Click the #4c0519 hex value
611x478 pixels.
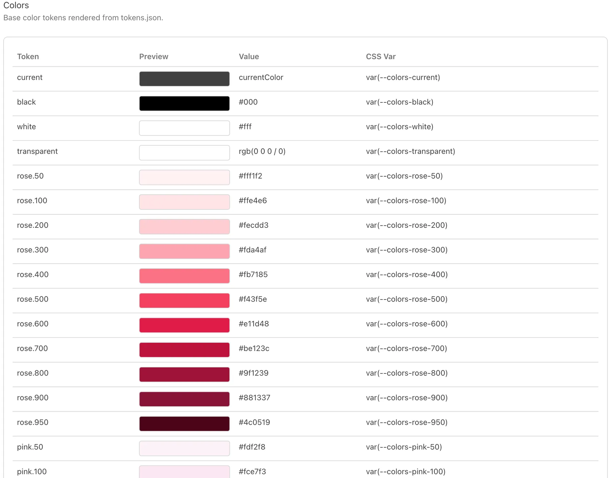255,422
